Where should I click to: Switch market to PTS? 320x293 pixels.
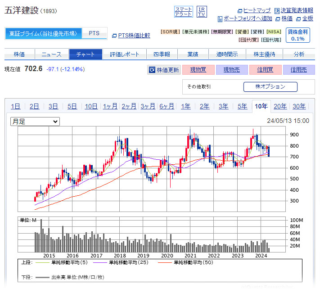click(94, 33)
